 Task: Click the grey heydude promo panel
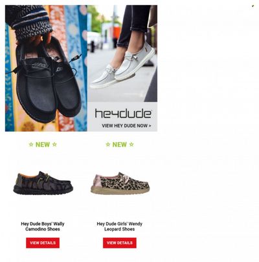[x=122, y=116]
